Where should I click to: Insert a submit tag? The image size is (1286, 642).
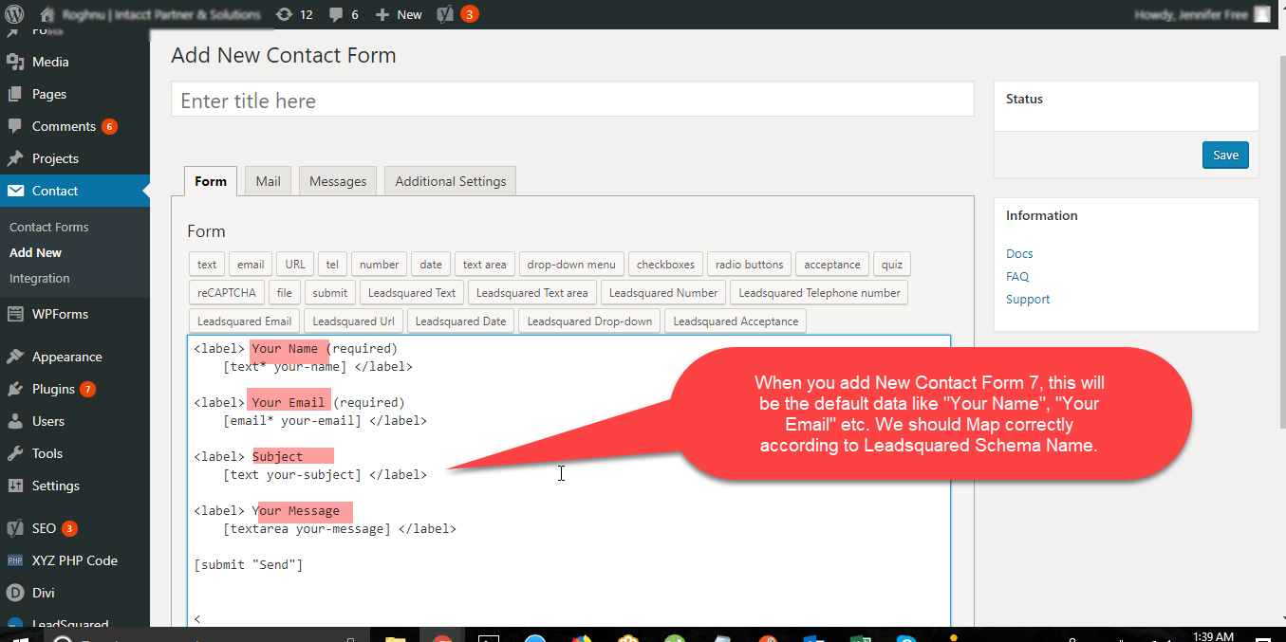(329, 293)
